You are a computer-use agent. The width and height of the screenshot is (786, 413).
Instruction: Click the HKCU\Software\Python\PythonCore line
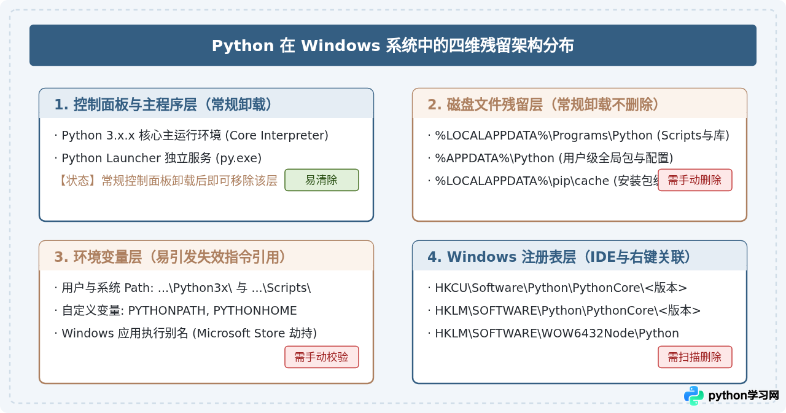[558, 288]
